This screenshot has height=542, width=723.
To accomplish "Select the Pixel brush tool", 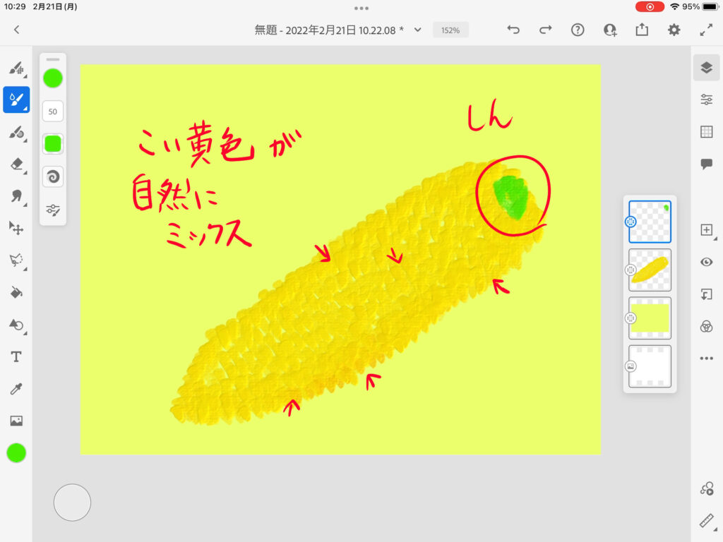I will [x=16, y=68].
